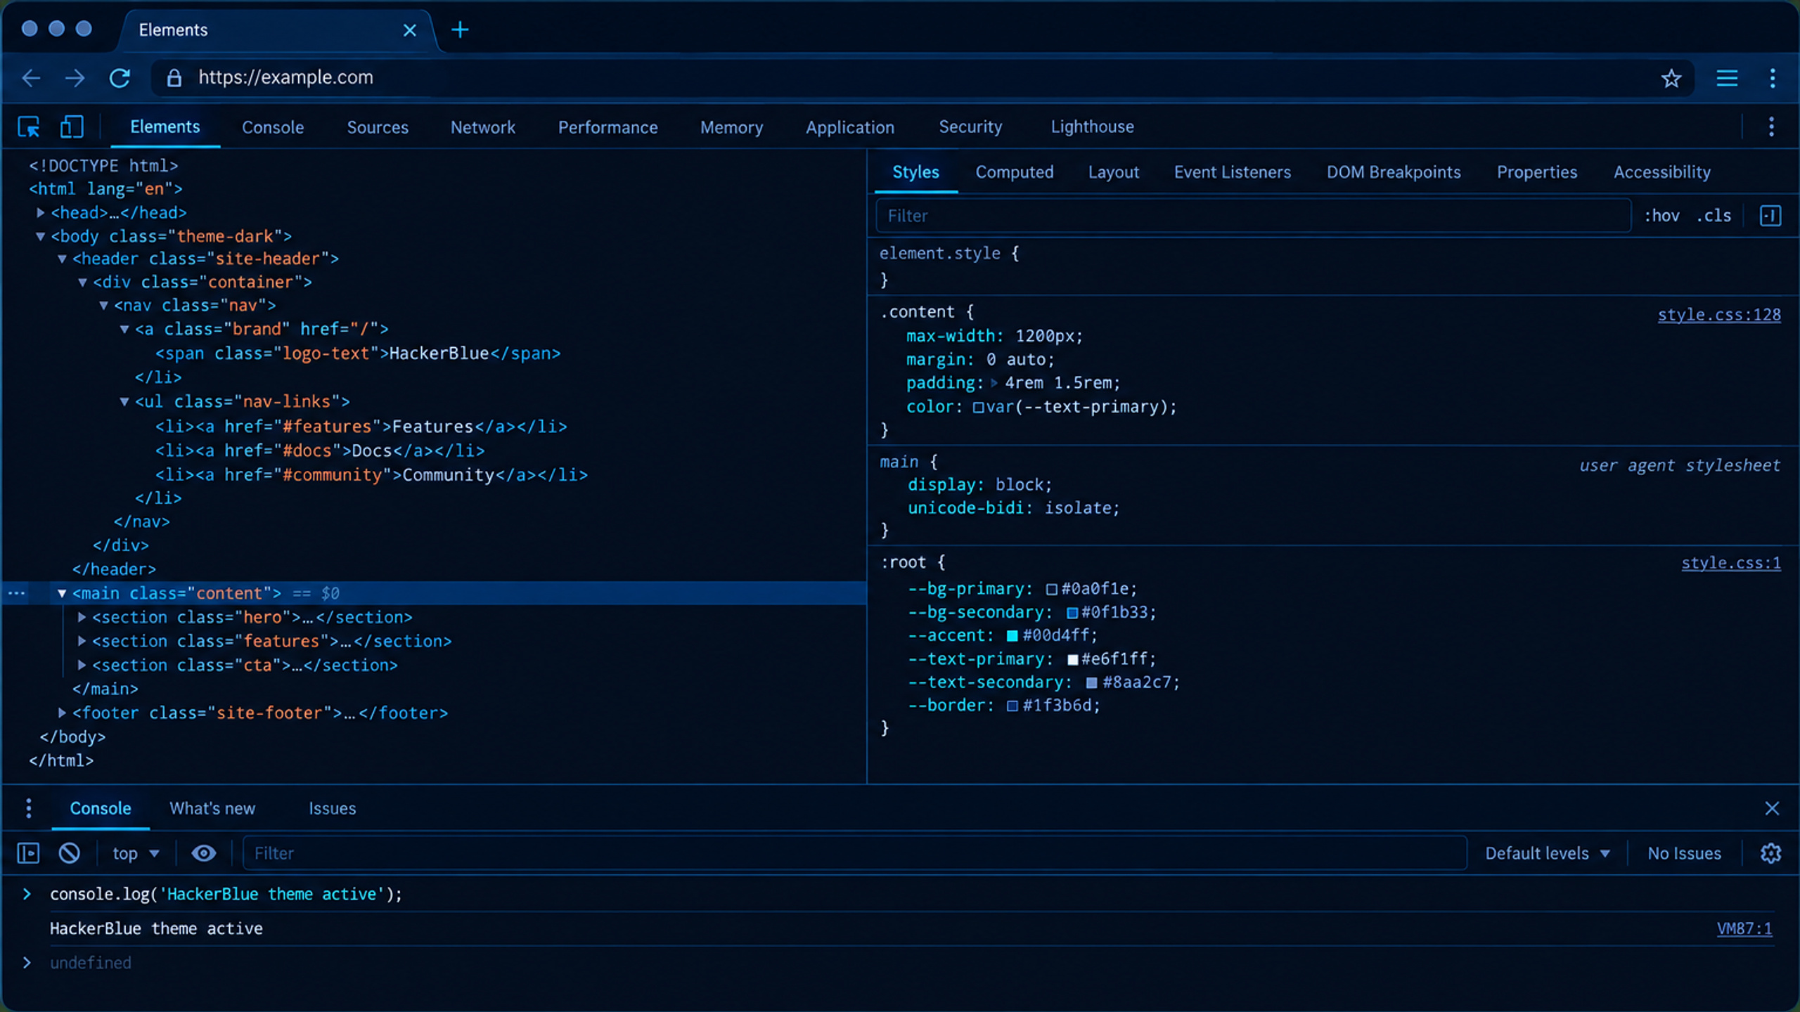Viewport: 1800px width, 1012px height.
Task: Collapse the body theme-dark node
Action: [41, 236]
